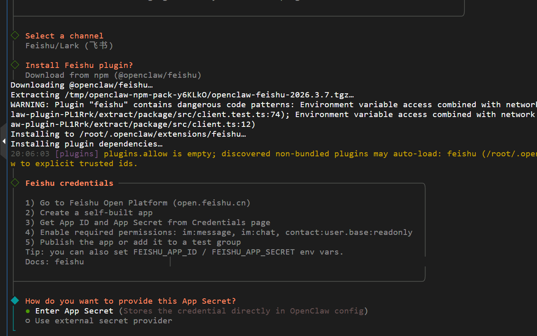
Task: Click the 20:06:03 log timestamp
Action: click(30, 154)
